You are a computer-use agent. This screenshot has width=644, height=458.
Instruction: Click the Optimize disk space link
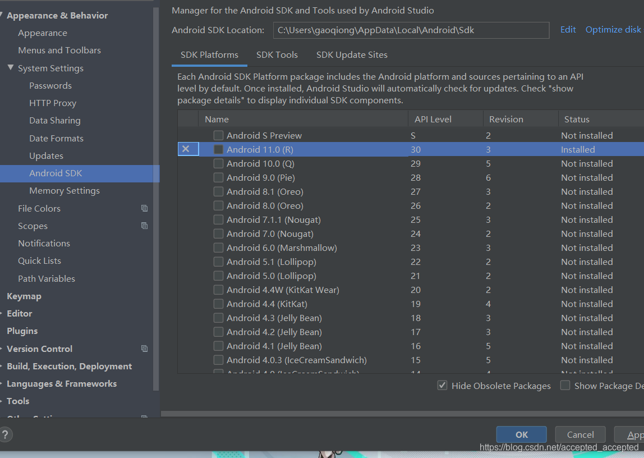click(x=614, y=30)
